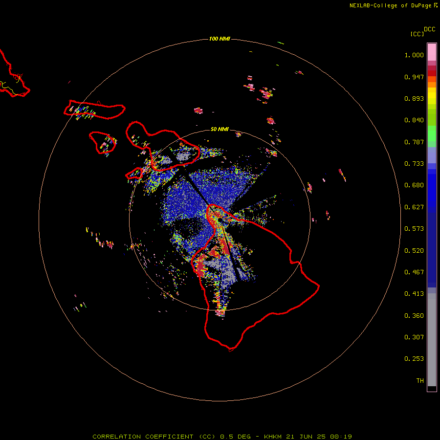
Task: Click the 0.840 scale value
Action: point(414,120)
